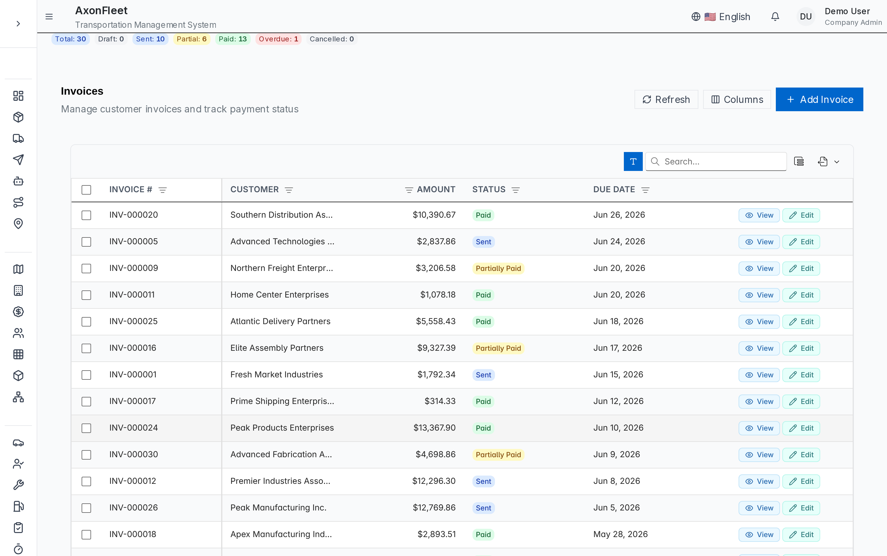The image size is (887, 556).
Task: Open the notifications bell
Action: click(775, 17)
